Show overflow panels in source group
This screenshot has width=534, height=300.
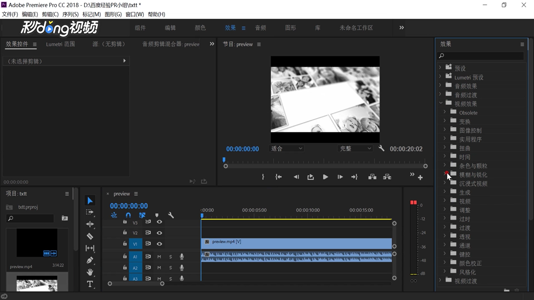pos(212,44)
